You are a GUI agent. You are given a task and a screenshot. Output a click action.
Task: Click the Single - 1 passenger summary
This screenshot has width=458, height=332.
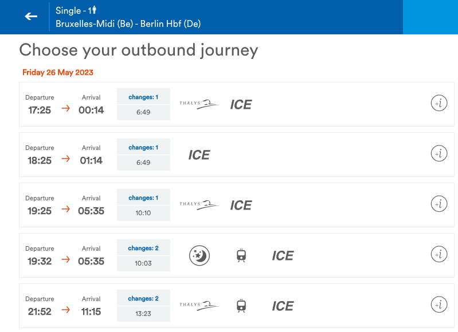coord(76,10)
